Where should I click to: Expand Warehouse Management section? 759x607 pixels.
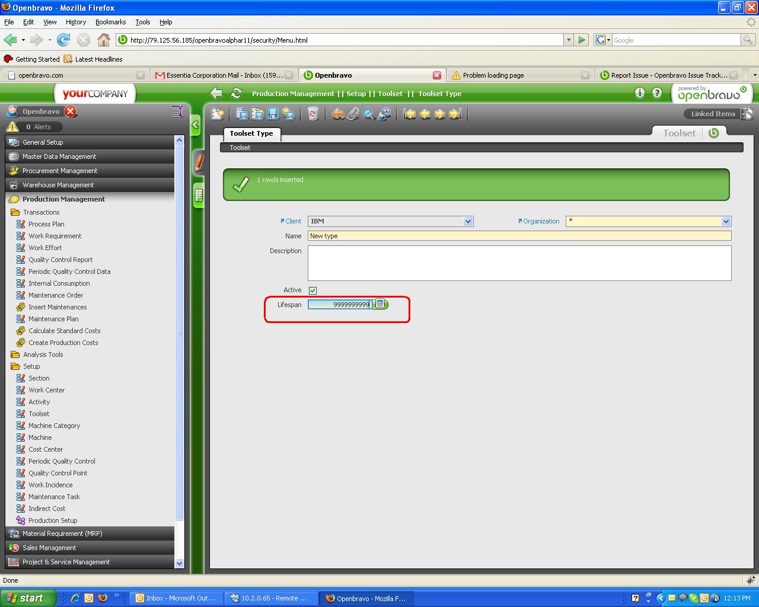[90, 185]
